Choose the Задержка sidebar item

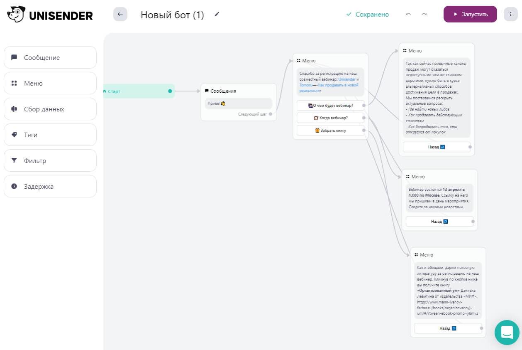click(50, 186)
